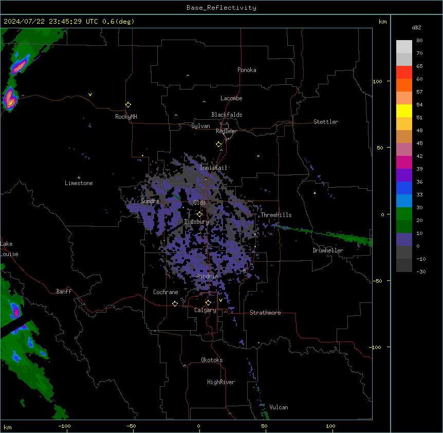443x433 pixels.
Task: Click the ThreeHills town label
Action: click(x=276, y=215)
